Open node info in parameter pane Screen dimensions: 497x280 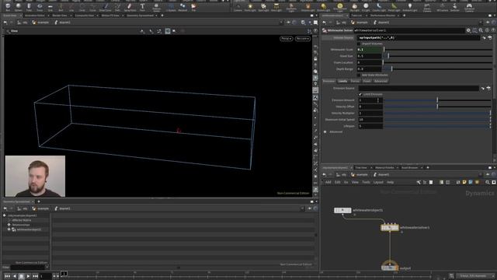pos(487,30)
